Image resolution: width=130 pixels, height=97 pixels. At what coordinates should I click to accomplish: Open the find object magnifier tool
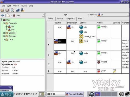tap(12, 10)
